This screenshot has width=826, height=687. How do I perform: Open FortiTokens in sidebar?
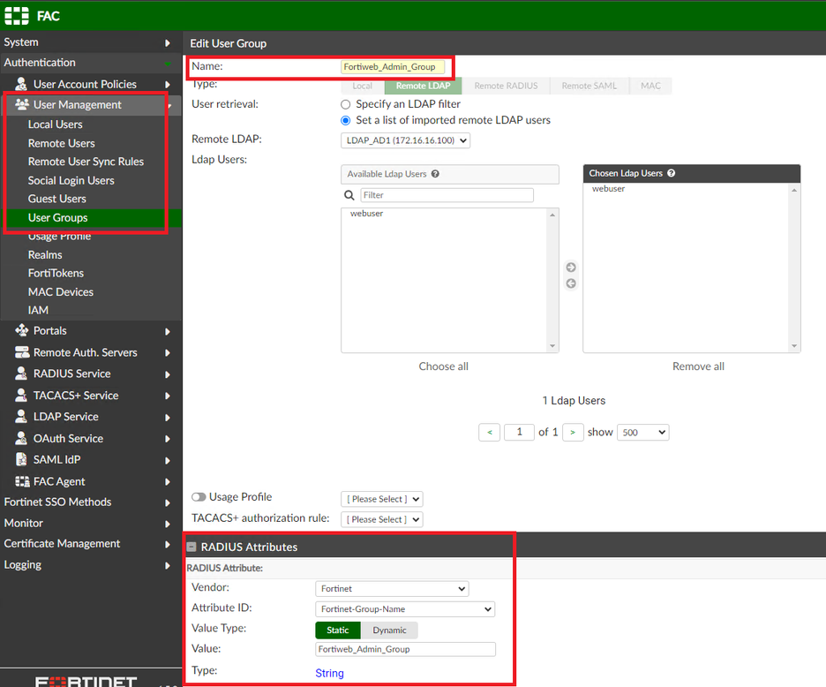click(x=56, y=273)
